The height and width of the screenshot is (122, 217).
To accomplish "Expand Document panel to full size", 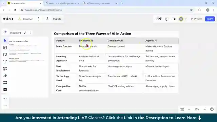I will click(x=25, y=33).
